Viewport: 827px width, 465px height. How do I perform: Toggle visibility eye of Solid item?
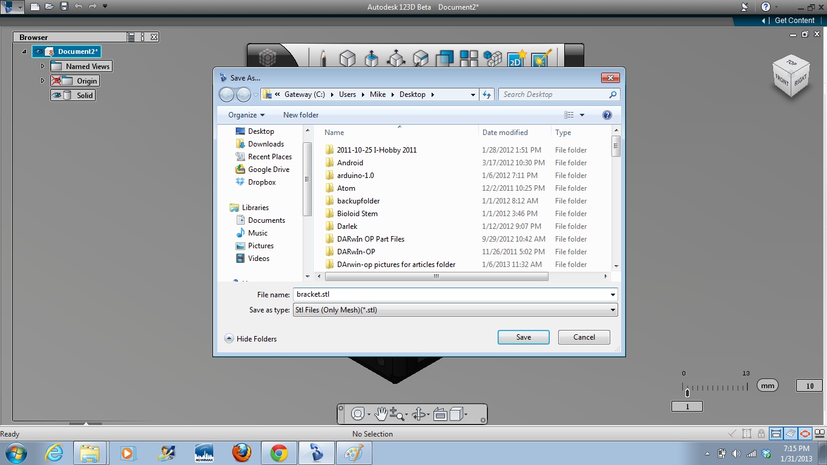pyautogui.click(x=56, y=95)
